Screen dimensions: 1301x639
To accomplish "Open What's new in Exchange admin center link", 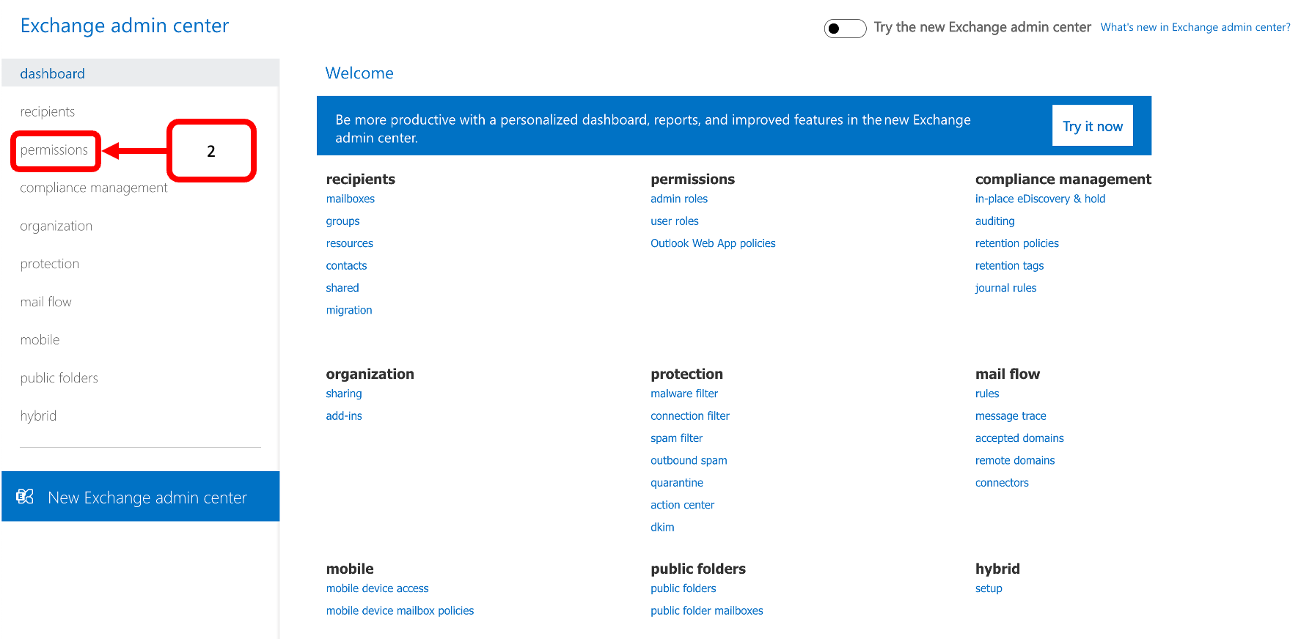I will (1195, 27).
